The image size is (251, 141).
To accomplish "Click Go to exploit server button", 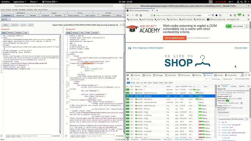I will [175, 38].
